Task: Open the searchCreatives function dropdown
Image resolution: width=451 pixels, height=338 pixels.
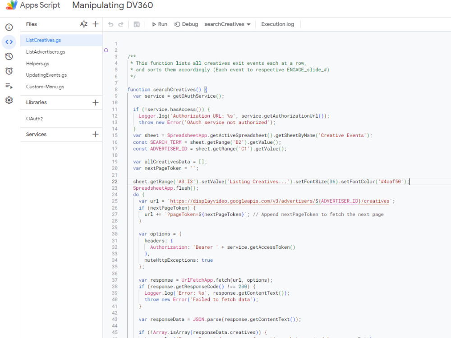Action: (227, 24)
